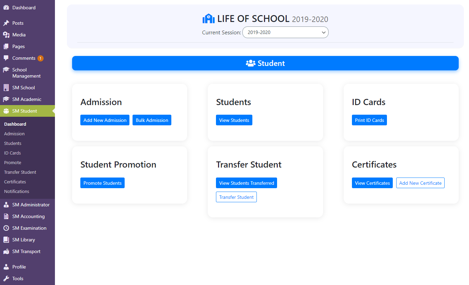Screen dimensions: 469x285
Task: Click the outlined Transfer Student button
Action: point(236,197)
